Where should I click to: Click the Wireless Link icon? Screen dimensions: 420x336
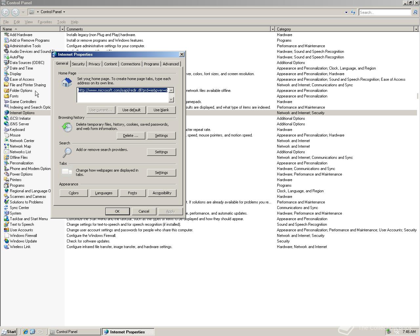[x=6, y=247]
